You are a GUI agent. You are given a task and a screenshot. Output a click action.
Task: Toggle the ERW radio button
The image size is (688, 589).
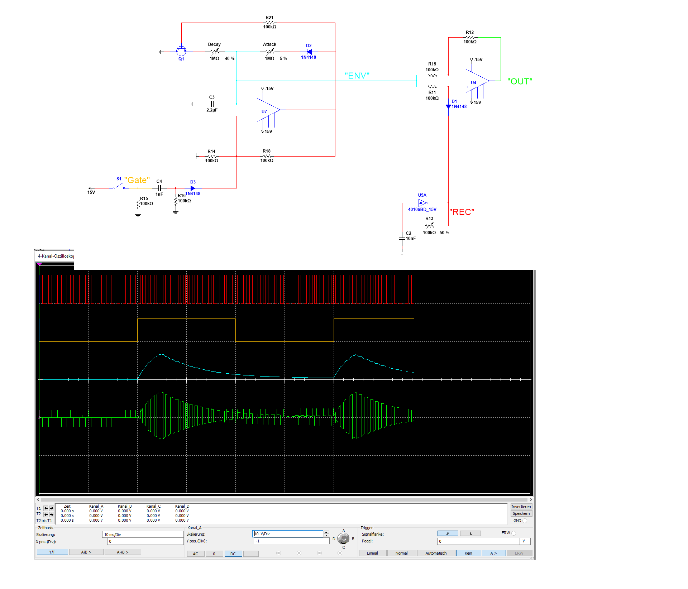click(514, 533)
